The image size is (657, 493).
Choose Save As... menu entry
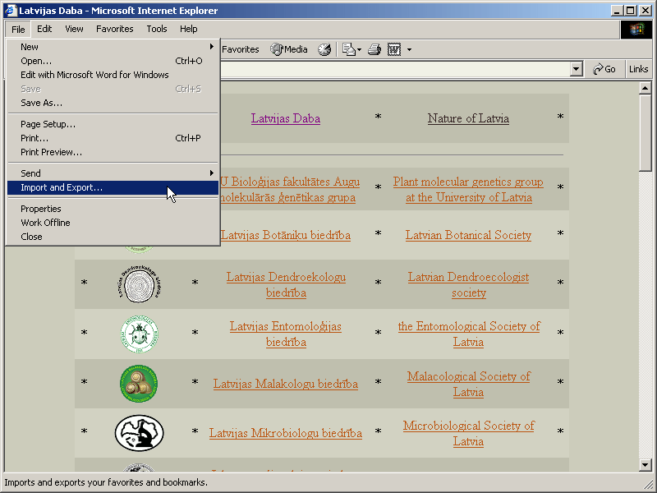(x=113, y=103)
